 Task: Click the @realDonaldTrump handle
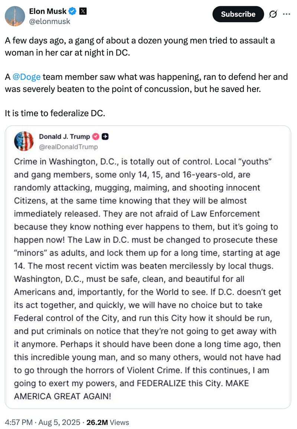(68, 147)
